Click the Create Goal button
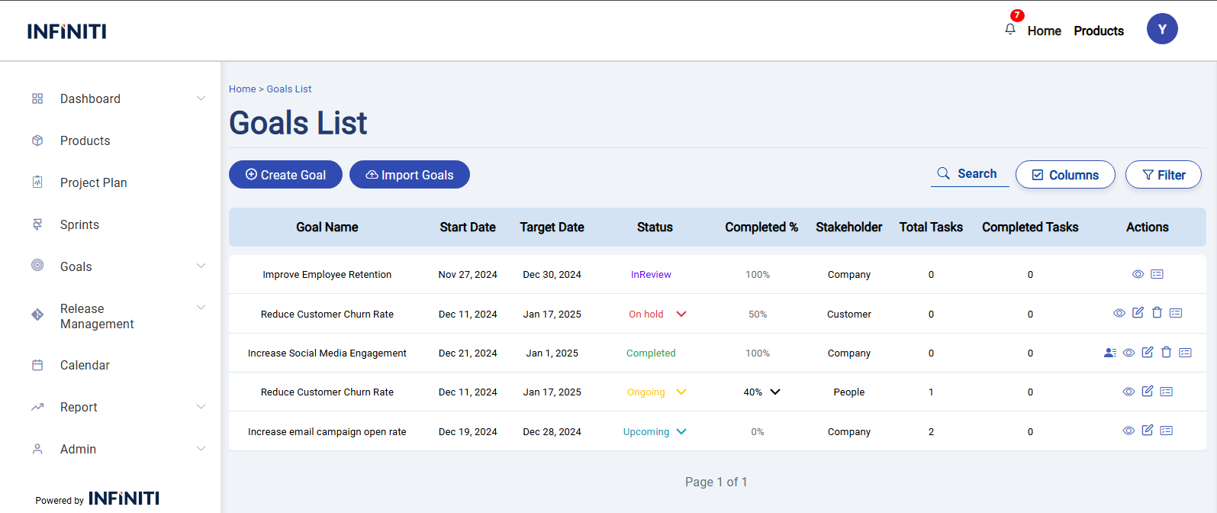Image resolution: width=1217 pixels, height=513 pixels. [285, 175]
